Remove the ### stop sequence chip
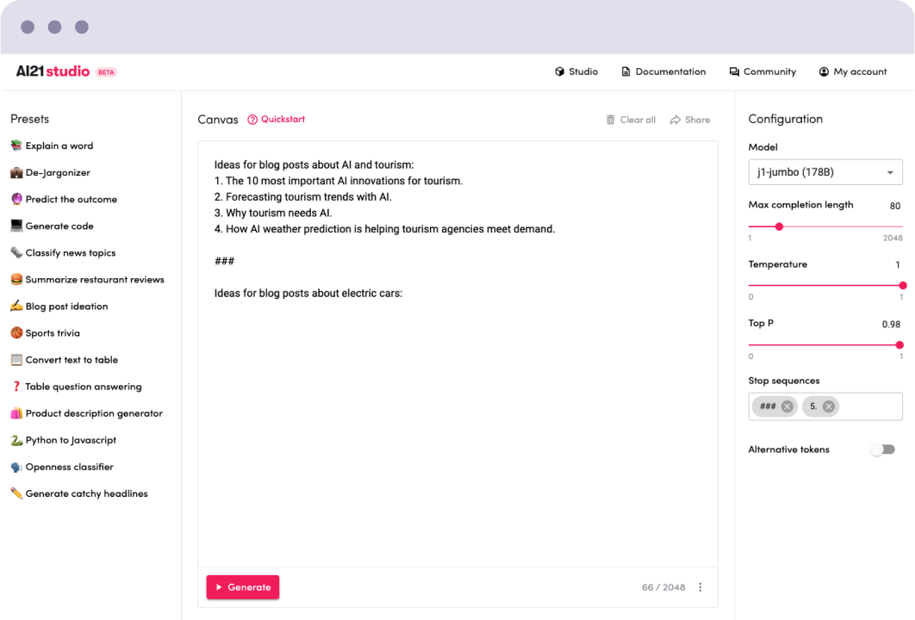This screenshot has width=915, height=620. (x=787, y=406)
